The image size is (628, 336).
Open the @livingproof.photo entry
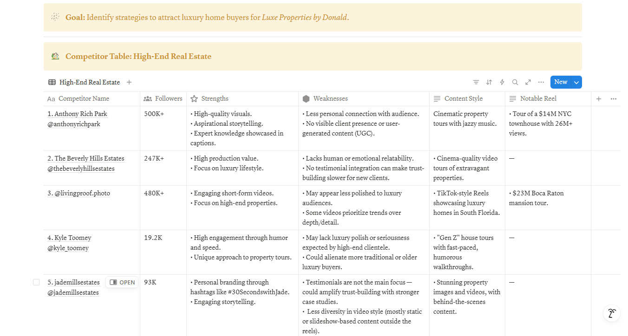click(78, 193)
